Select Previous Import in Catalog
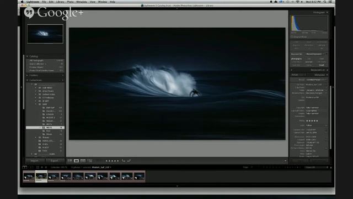353x199 pixels. coord(45,67)
